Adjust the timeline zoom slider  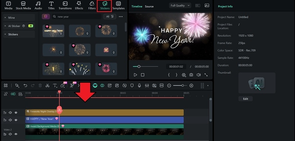[x=180, y=86]
